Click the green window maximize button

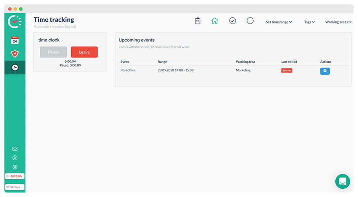tap(21, 9)
